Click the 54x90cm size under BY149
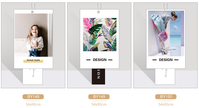This screenshot has width=199, height=108. (99, 105)
